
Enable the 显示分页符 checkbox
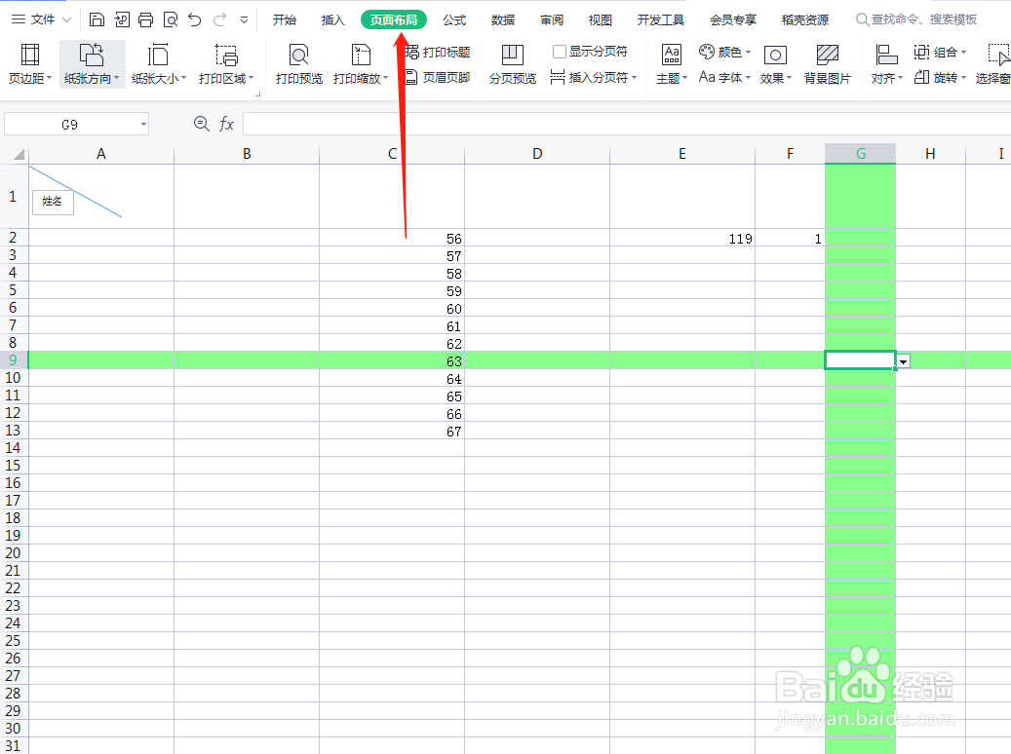tap(560, 52)
